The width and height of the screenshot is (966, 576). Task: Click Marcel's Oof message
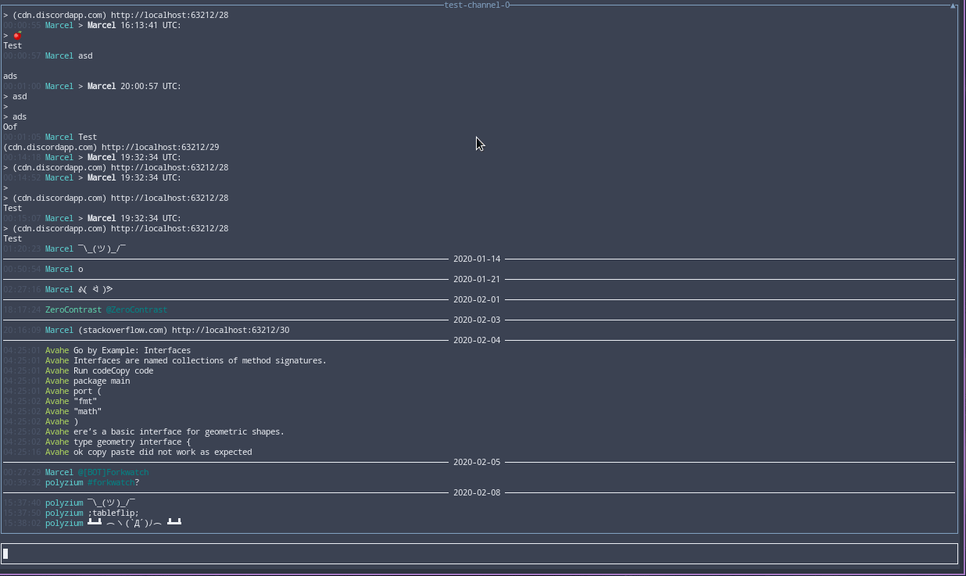[9, 126]
